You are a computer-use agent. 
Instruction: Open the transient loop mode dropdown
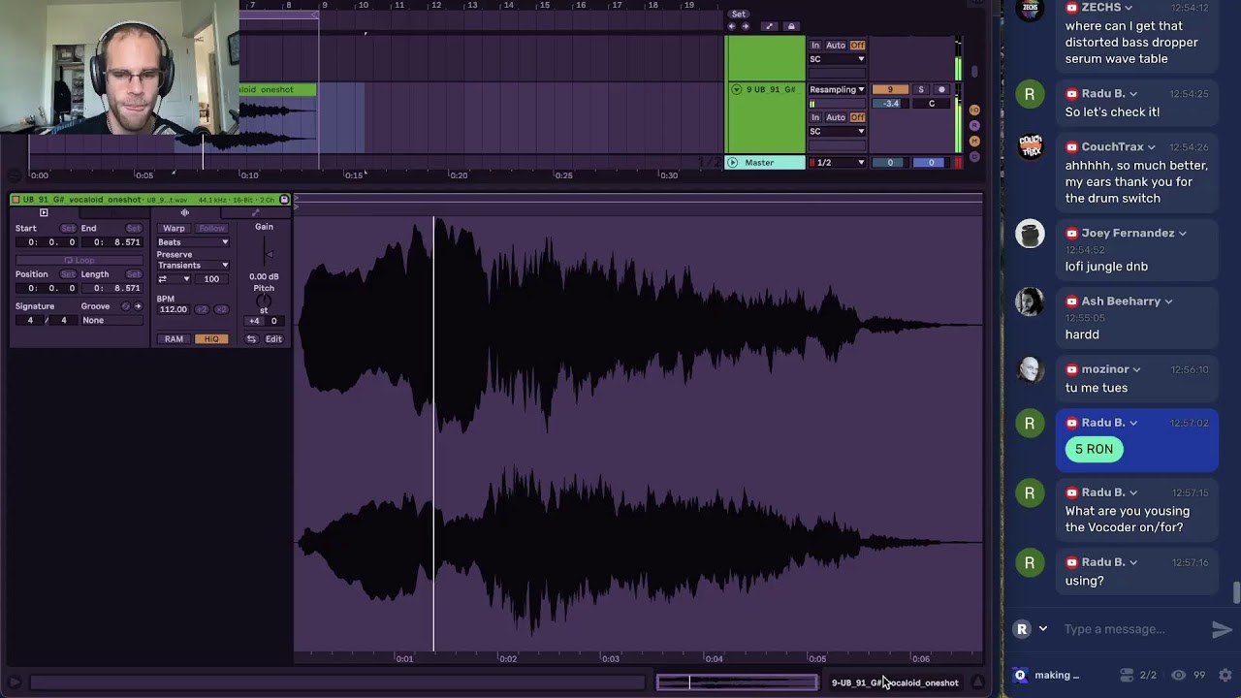tap(174, 279)
